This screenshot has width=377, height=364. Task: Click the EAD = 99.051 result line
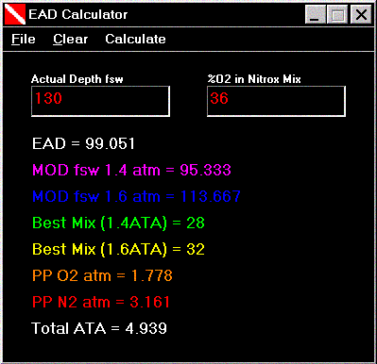(x=83, y=143)
